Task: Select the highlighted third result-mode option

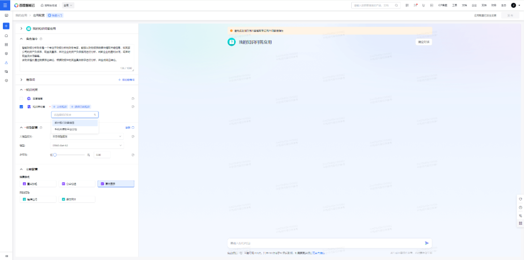Action: pyautogui.click(x=116, y=184)
